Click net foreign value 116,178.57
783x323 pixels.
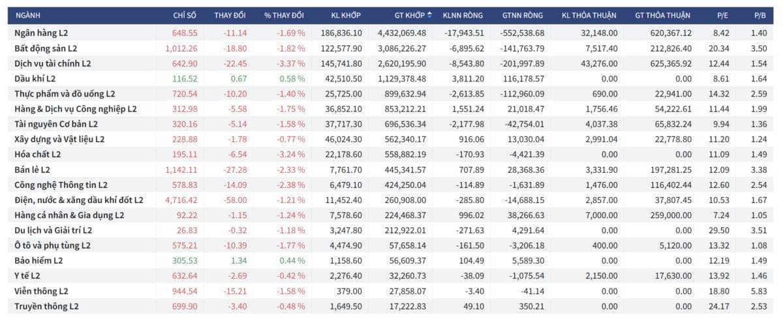(x=524, y=78)
